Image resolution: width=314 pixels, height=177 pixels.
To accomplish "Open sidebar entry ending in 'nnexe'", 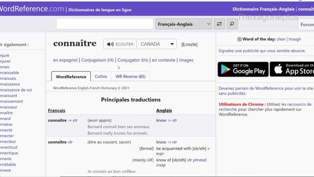I will tap(5, 170).
